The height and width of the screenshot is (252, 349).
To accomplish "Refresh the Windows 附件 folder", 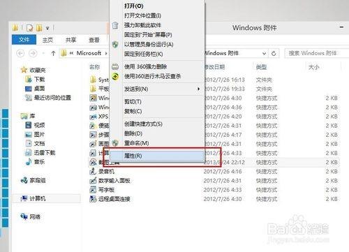I will 274,54.
